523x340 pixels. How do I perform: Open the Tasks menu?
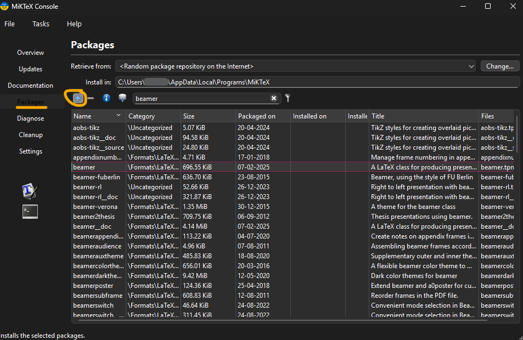coord(41,24)
